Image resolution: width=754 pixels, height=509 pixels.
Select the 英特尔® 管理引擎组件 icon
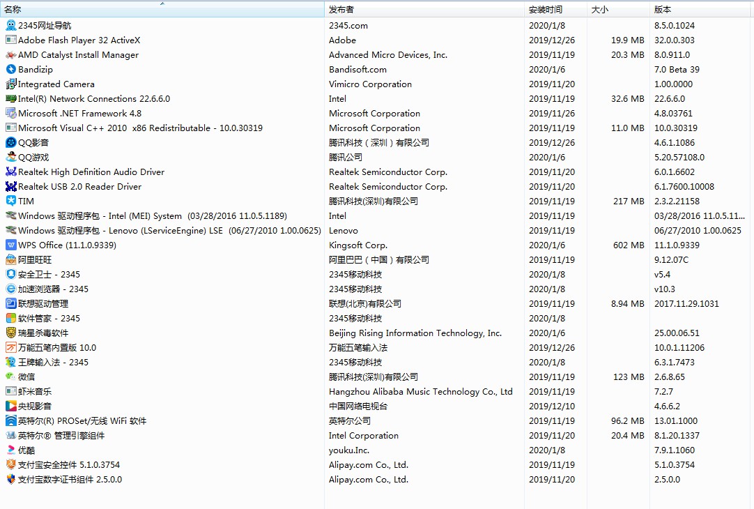pos(10,435)
